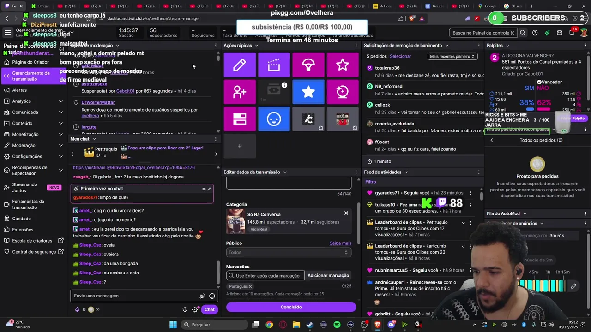The height and width of the screenshot is (332, 591).
Task: Click the stacked bars poll quick action
Action: click(240, 119)
